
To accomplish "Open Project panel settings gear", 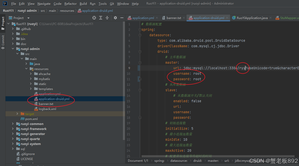I will point(115,18).
